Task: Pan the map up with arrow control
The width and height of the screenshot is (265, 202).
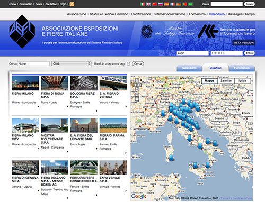Action: (x=137, y=80)
